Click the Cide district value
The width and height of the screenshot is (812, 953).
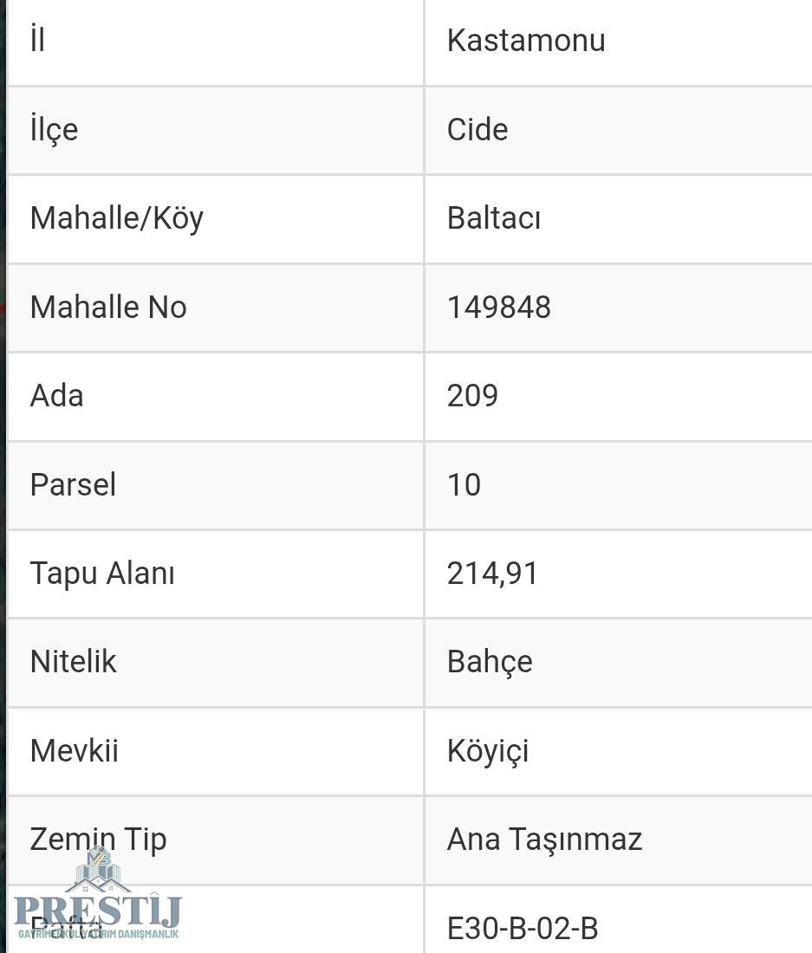click(477, 130)
